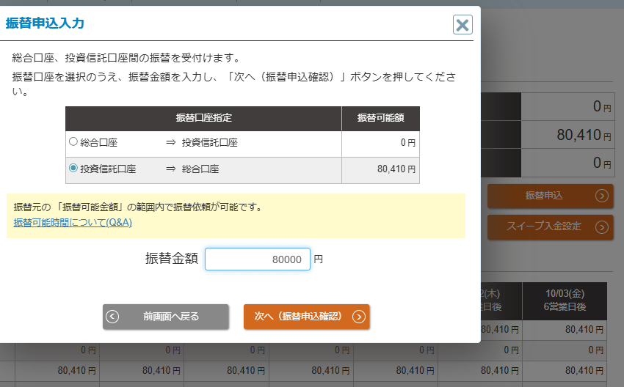Click the 振替申込入力 dialog title

(x=45, y=23)
